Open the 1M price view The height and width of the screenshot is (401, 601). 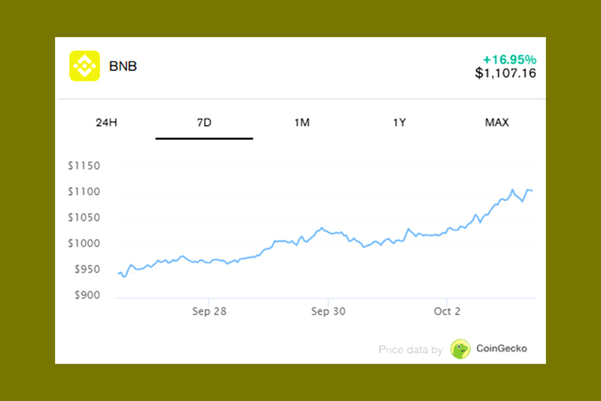[x=302, y=123]
